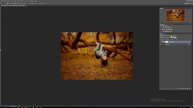Select the Channel Mixer layer mask thumbnail

click(x=167, y=42)
